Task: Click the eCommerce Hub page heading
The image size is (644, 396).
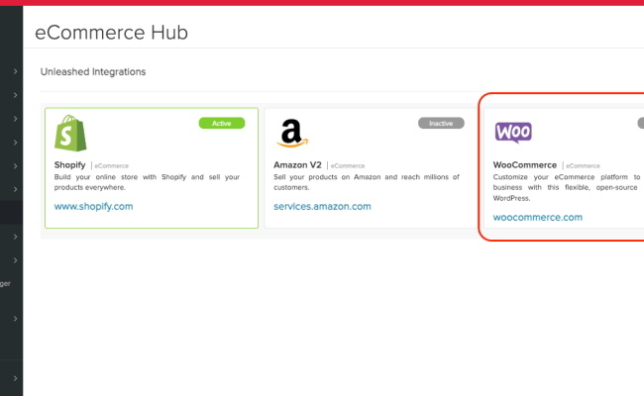Action: point(111,33)
